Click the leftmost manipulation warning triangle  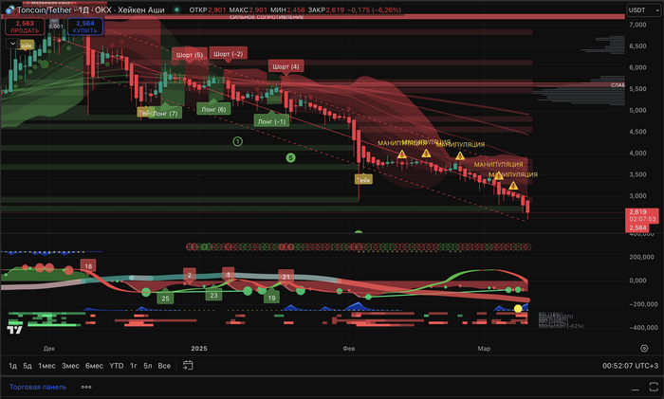[x=402, y=154]
